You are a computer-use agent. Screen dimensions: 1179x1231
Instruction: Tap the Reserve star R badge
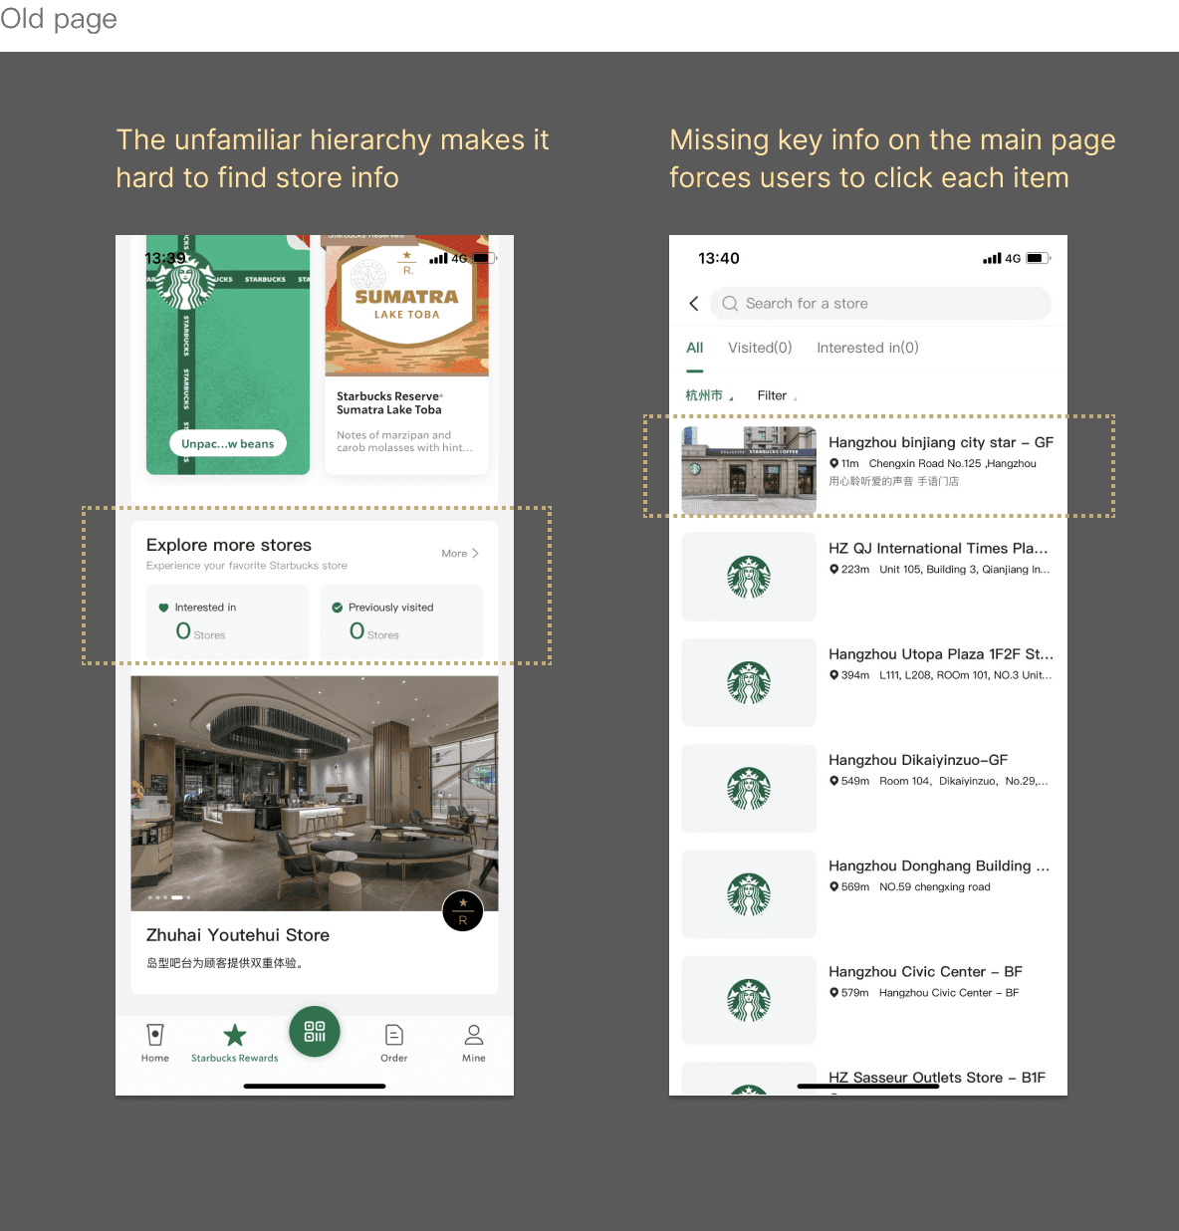click(x=463, y=911)
